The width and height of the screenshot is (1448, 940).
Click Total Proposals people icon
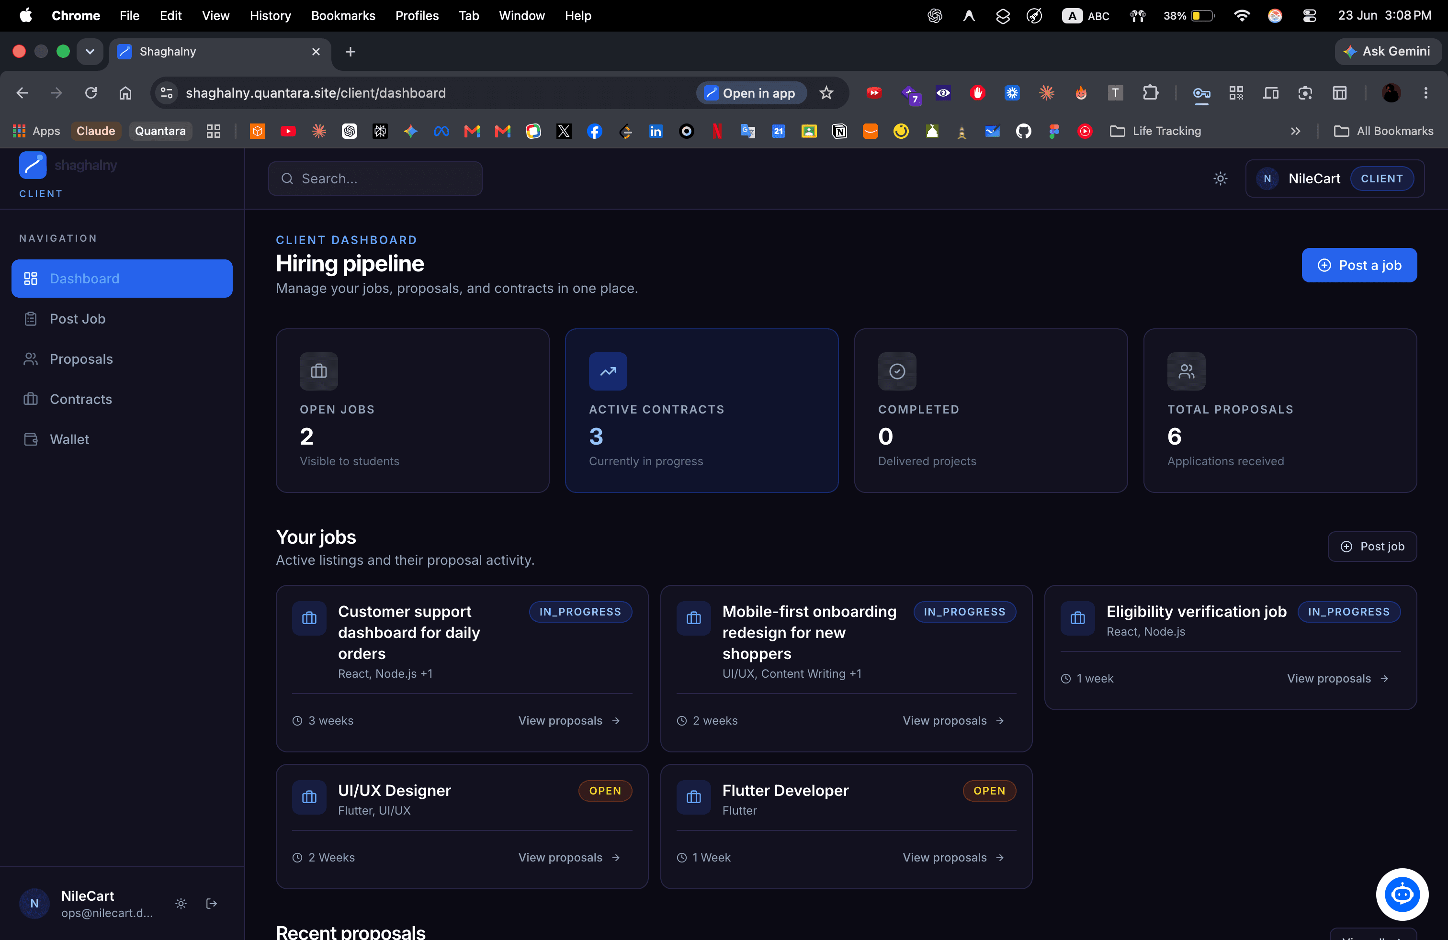point(1186,371)
